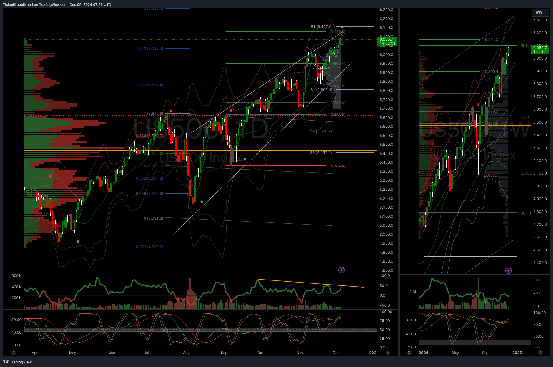This screenshot has height=367, width=553.
Task: Click the Tickmill published header text
Action: tap(57, 4)
